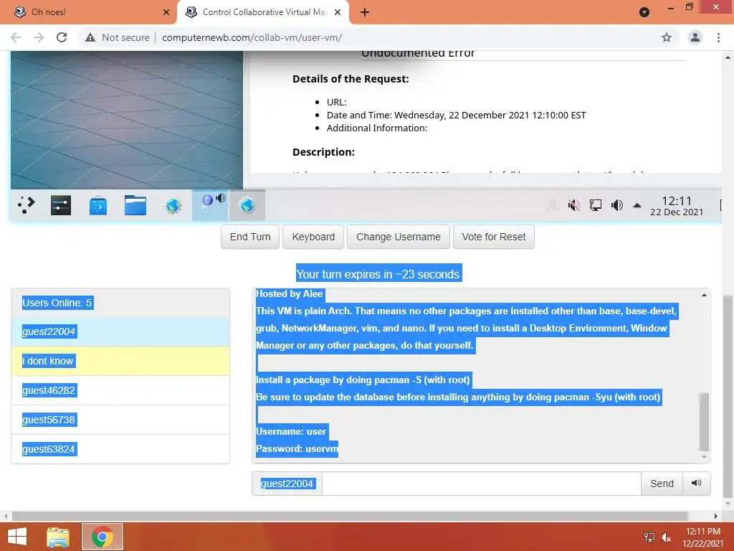Open the Windows clock showing 12:11 PM
The width and height of the screenshot is (734, 551).
coord(702,537)
